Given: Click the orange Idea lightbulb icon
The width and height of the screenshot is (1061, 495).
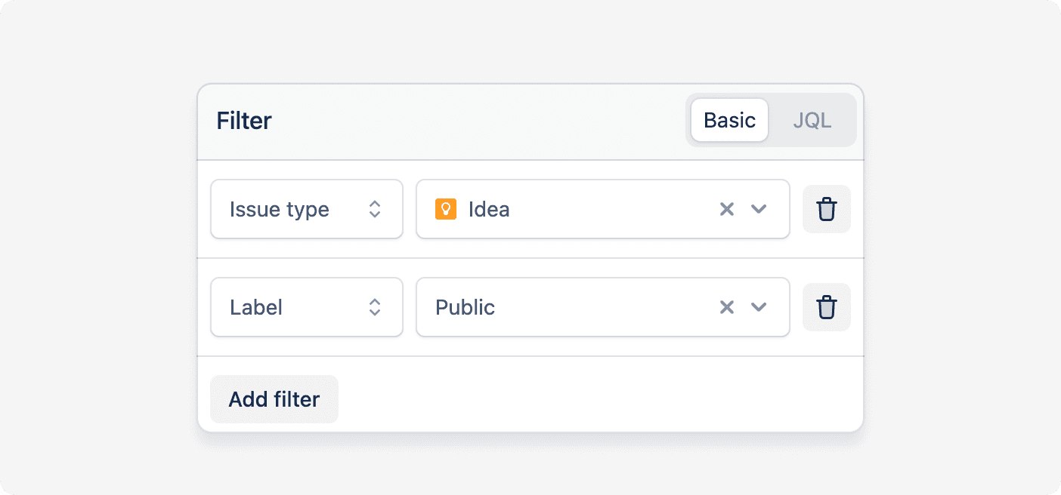Looking at the screenshot, I should pos(446,209).
